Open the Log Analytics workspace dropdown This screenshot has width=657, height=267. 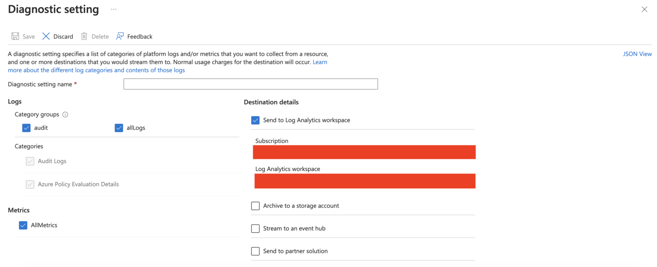click(364, 181)
